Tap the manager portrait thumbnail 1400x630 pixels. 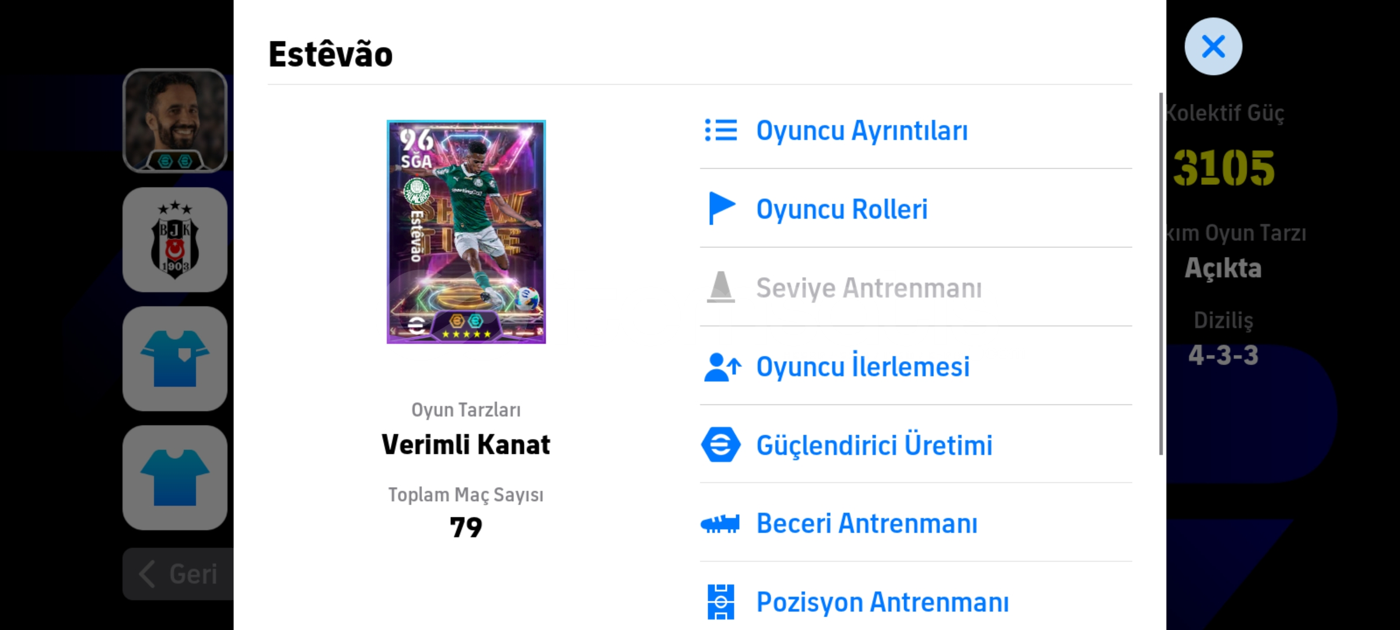175,121
